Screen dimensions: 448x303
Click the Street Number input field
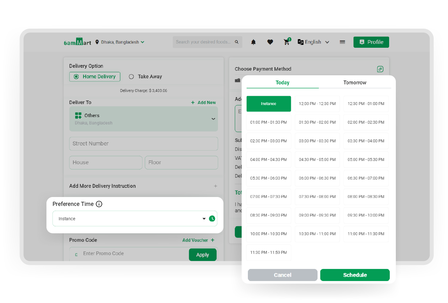(x=143, y=144)
